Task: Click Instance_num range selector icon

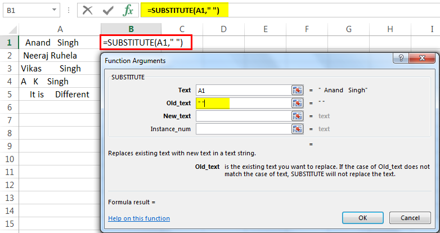Action: [297, 129]
